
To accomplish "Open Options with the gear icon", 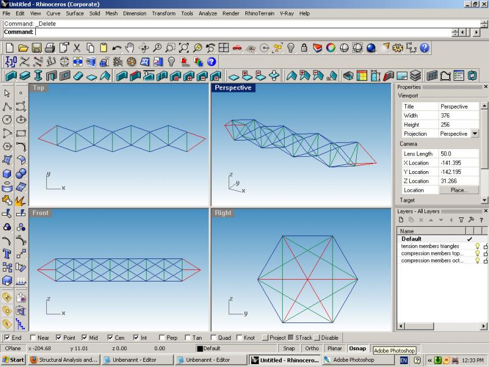I will pyautogui.click(x=398, y=48).
